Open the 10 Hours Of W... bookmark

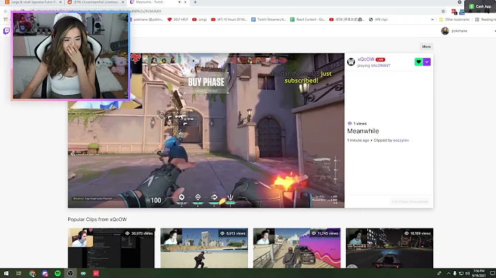229,19
